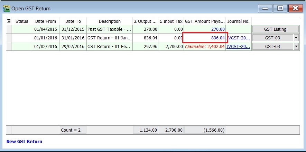
Task: Click GST-03 button for February 2016 return
Action: pos(272,46)
